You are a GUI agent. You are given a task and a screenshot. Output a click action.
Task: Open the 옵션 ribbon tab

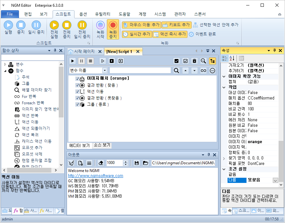pyautogui.click(x=83, y=14)
